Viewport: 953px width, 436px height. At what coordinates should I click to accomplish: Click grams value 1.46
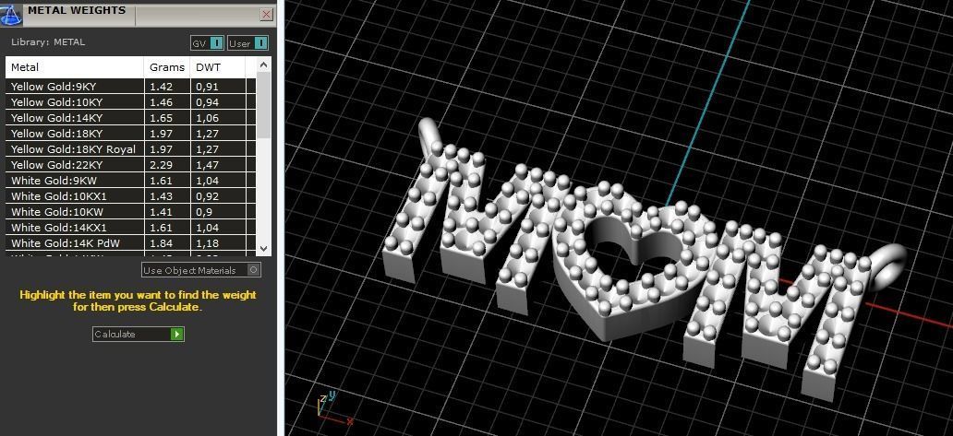[161, 102]
